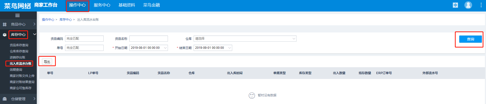Image resolution: width=486 pixels, height=104 pixels.
Task: Open the 仓库 dropdown selector
Action: (245, 39)
